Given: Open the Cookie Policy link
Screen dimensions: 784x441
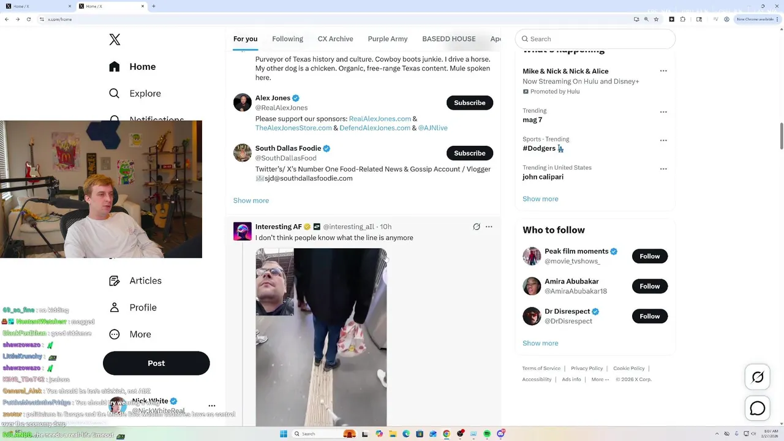Looking at the screenshot, I should pos(629,368).
